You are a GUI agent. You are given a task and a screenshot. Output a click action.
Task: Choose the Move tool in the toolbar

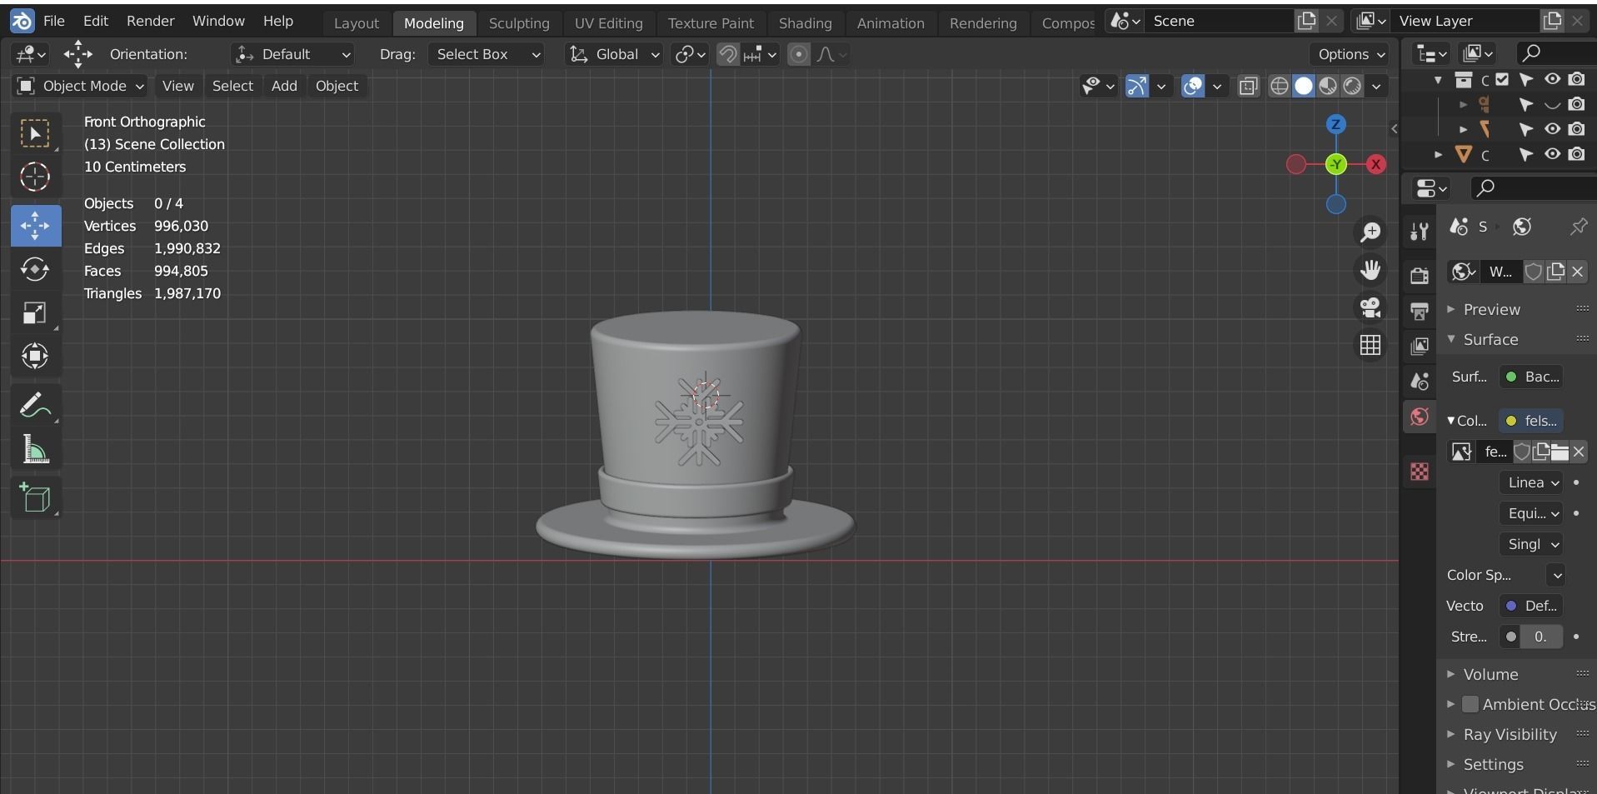click(x=35, y=226)
